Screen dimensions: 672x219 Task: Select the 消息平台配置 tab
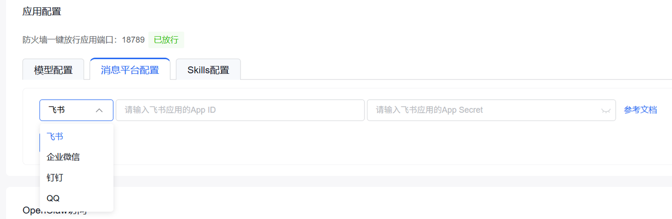coord(130,70)
